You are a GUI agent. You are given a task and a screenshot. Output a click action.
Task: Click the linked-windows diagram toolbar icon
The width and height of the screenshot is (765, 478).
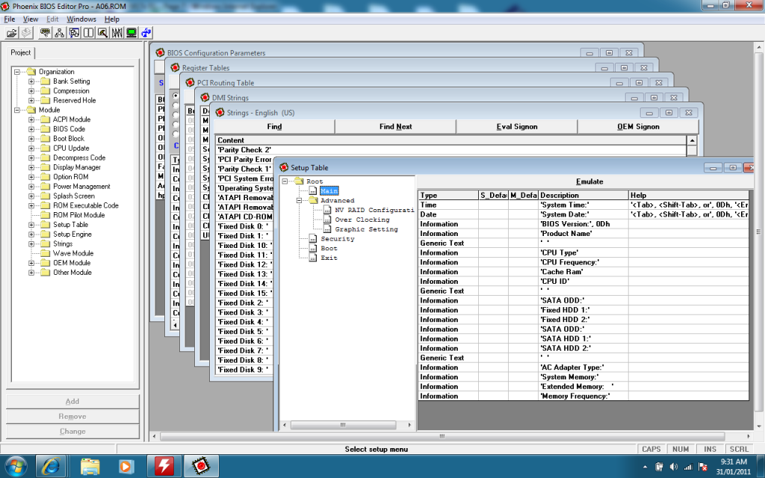[x=74, y=33]
